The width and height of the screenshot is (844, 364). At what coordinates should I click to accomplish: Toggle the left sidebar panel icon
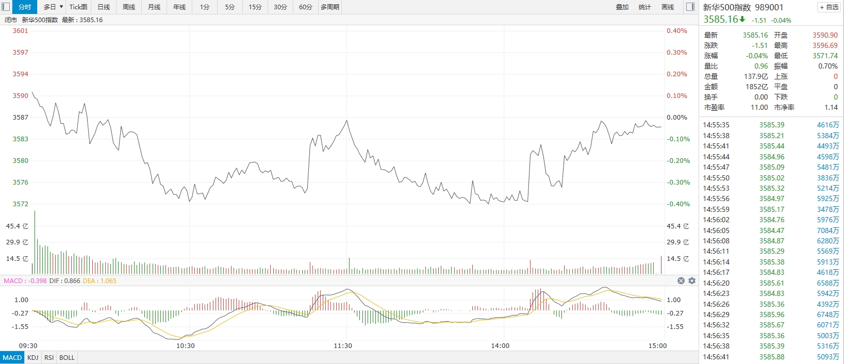[x=6, y=7]
